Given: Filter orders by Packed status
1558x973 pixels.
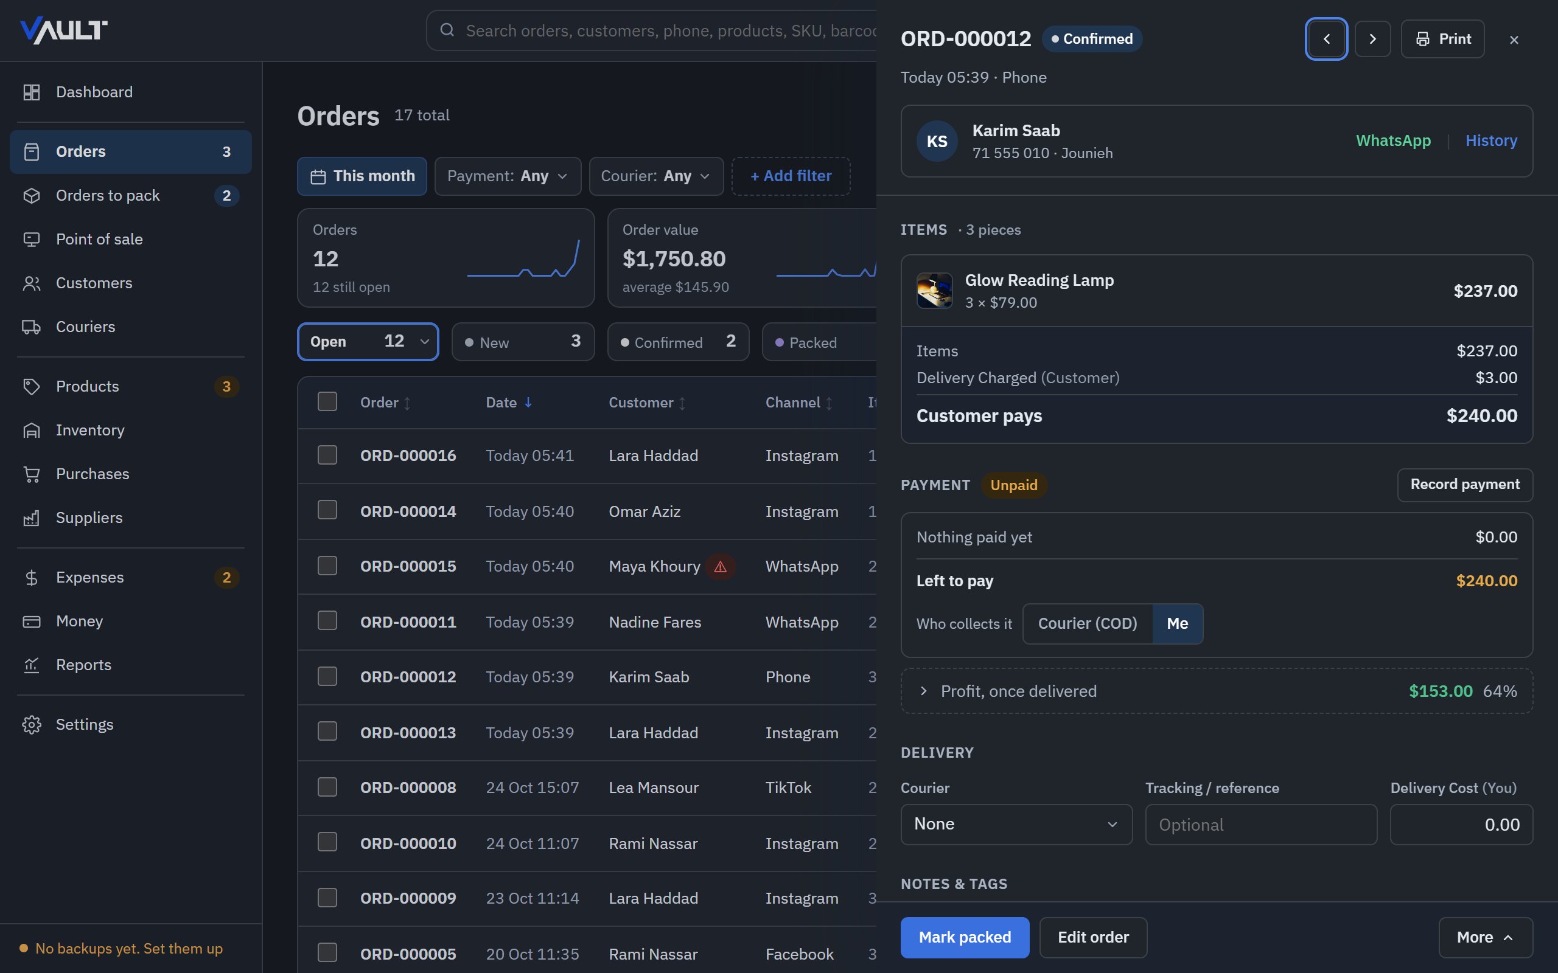Looking at the screenshot, I should [819, 342].
